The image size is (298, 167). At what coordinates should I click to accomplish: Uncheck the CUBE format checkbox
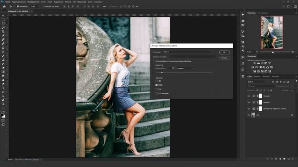point(156,85)
